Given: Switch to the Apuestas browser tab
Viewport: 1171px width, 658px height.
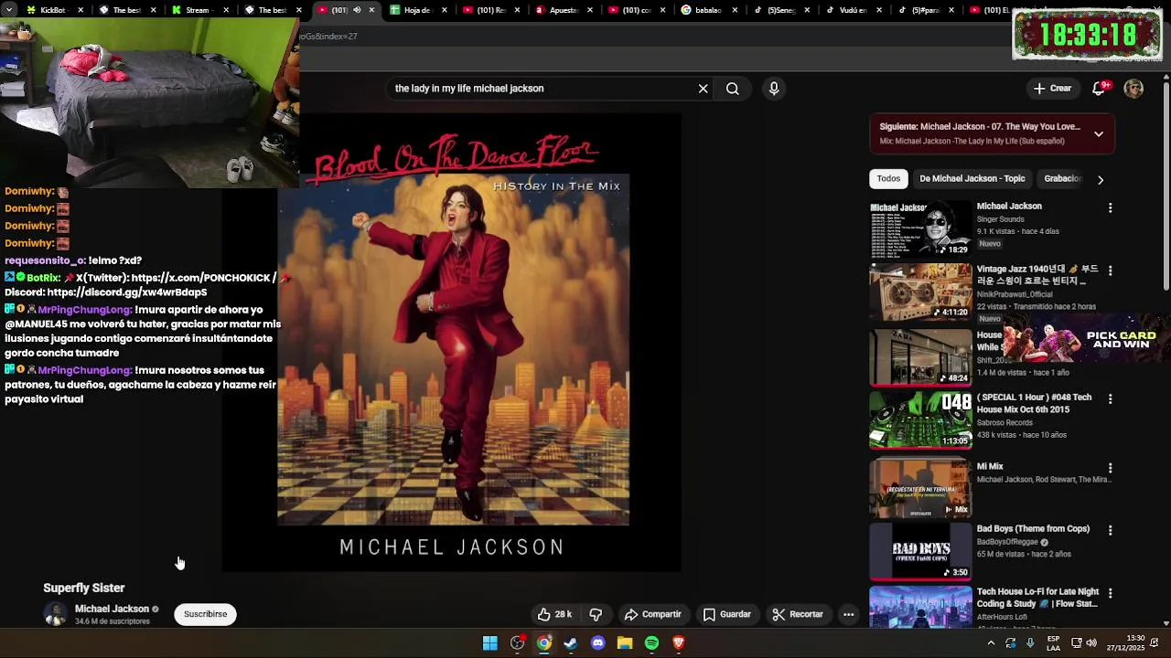Looking at the screenshot, I should point(562,10).
